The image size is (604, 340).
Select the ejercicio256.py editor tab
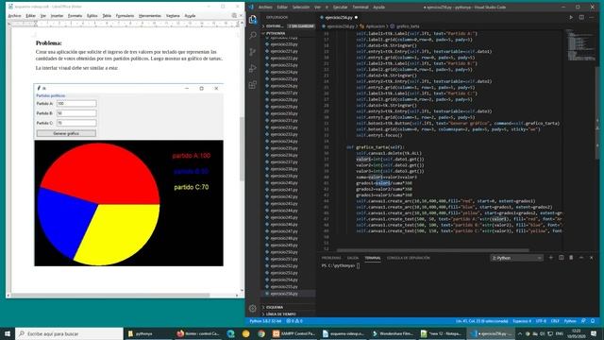click(339, 17)
